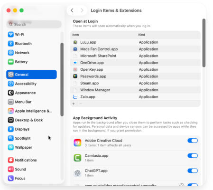
Task: Click the 'Login Items & Extensions' title
Action: pyautogui.click(x=116, y=10)
